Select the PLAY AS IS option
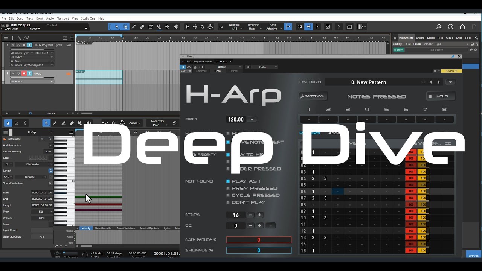The height and width of the screenshot is (271, 482). [243, 181]
